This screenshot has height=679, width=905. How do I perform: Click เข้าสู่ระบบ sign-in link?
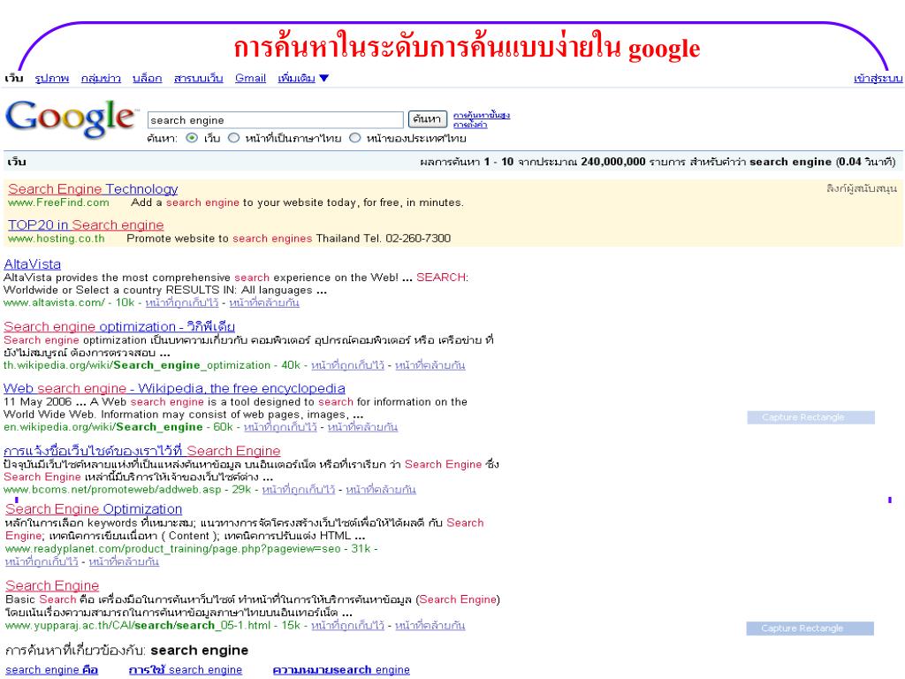point(878,79)
